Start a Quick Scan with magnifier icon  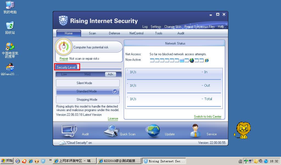click(x=111, y=130)
